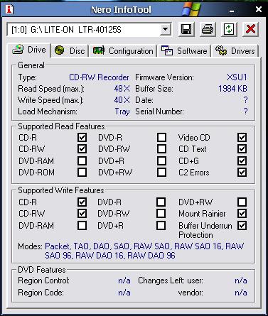Click the firmware version 'XSU1'
The height and width of the screenshot is (316, 268).
point(237,77)
